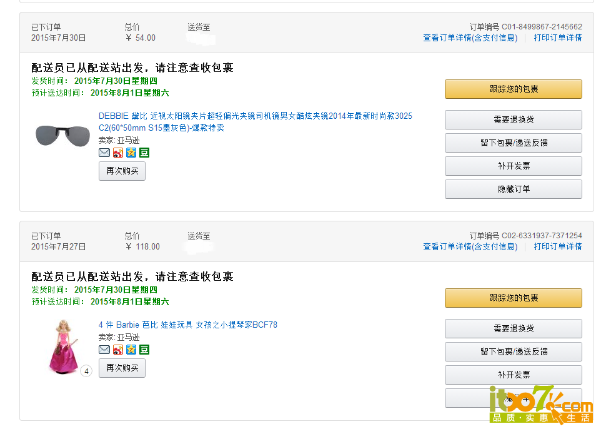The width and height of the screenshot is (596, 429).
Task: View order details for order C02-6331937-7371254
Action: click(x=470, y=246)
